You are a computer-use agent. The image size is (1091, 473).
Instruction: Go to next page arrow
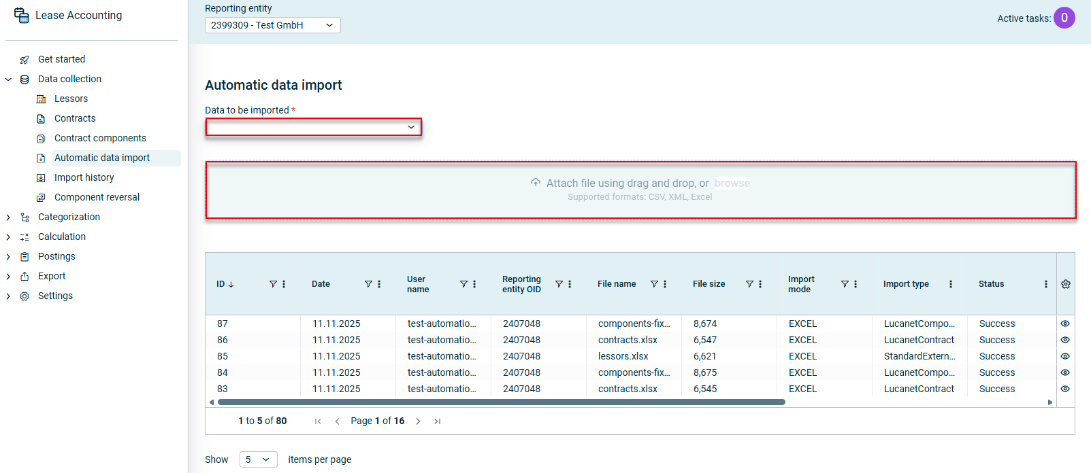point(418,421)
